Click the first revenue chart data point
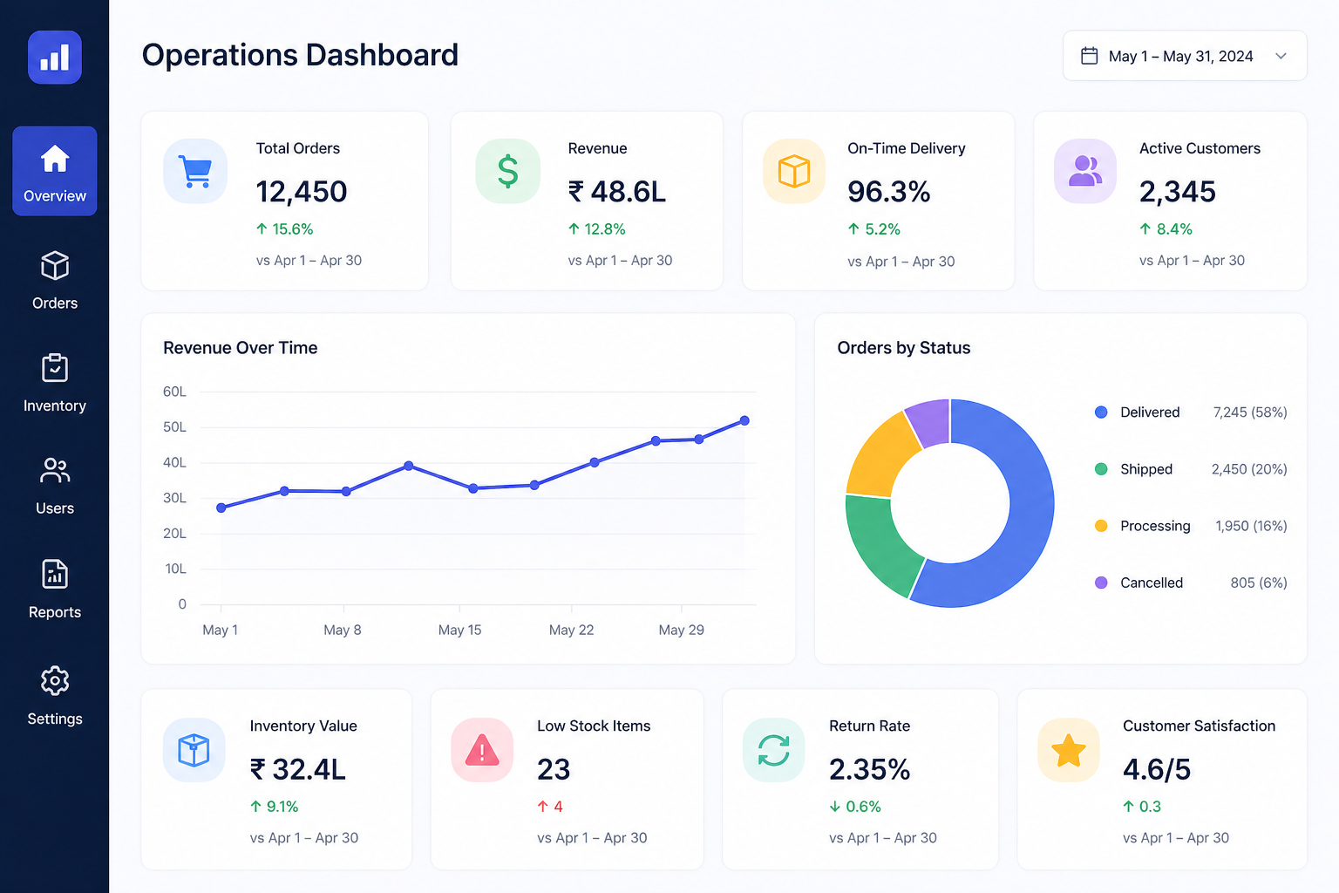1339x893 pixels. 221,508
